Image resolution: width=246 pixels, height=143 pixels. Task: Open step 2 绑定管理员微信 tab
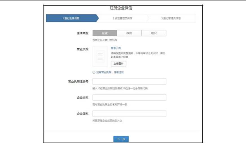pyautogui.click(x=122, y=18)
